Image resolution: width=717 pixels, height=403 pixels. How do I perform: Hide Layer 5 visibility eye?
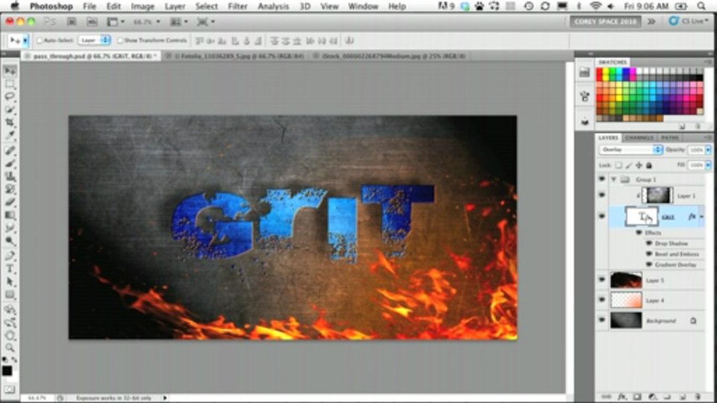pos(602,279)
